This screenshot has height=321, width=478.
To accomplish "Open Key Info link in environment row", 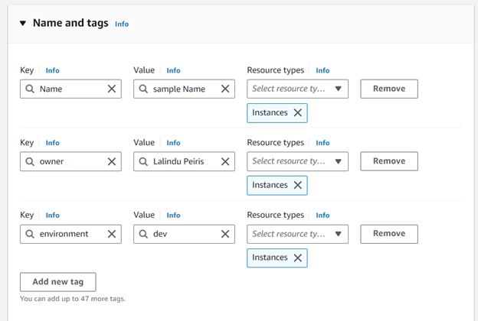I will click(x=52, y=216).
